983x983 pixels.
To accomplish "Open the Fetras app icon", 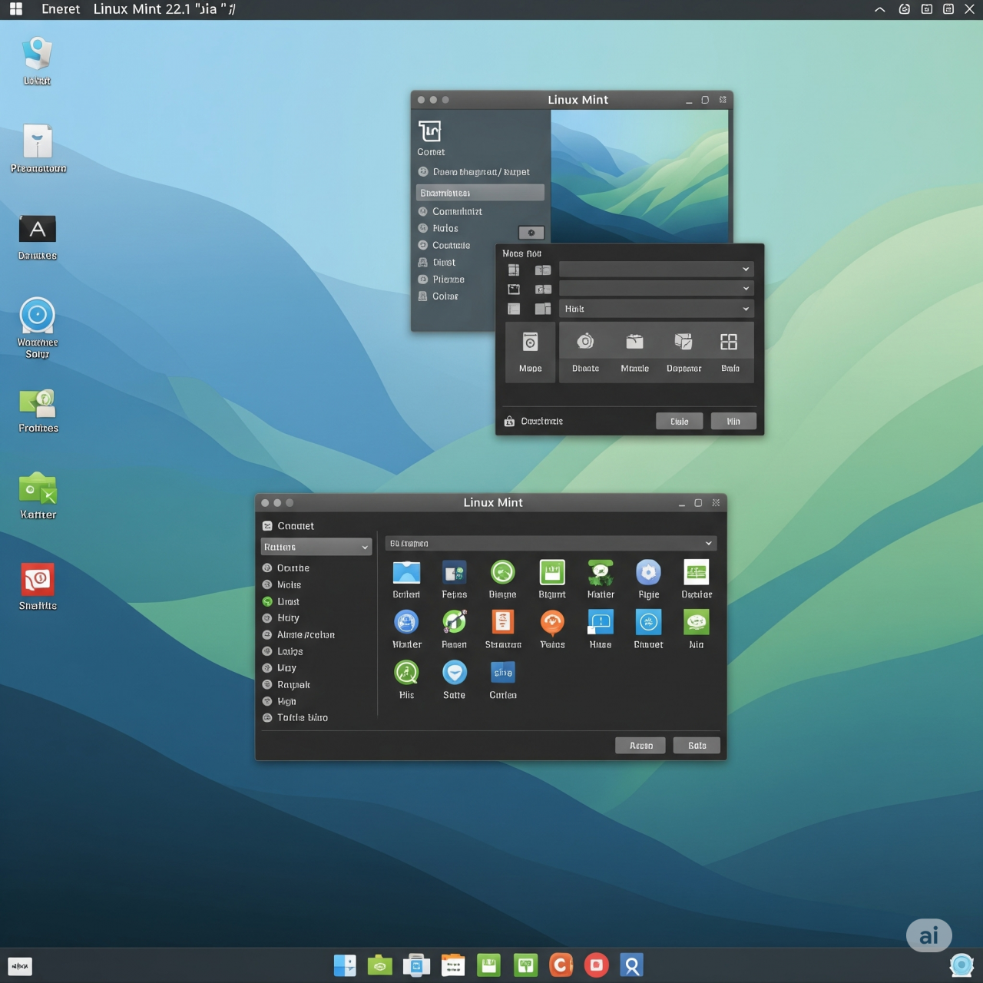I will (454, 573).
